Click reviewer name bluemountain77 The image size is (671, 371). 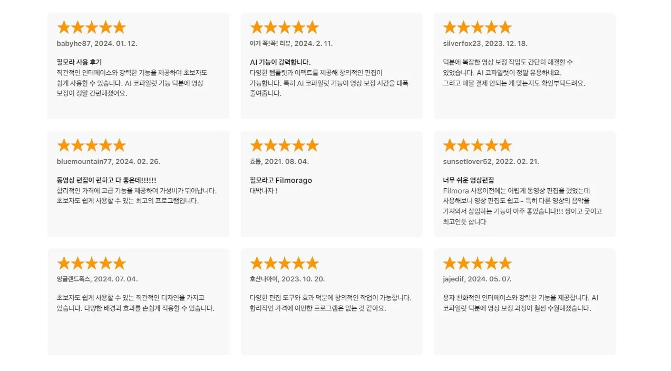[x=84, y=161]
